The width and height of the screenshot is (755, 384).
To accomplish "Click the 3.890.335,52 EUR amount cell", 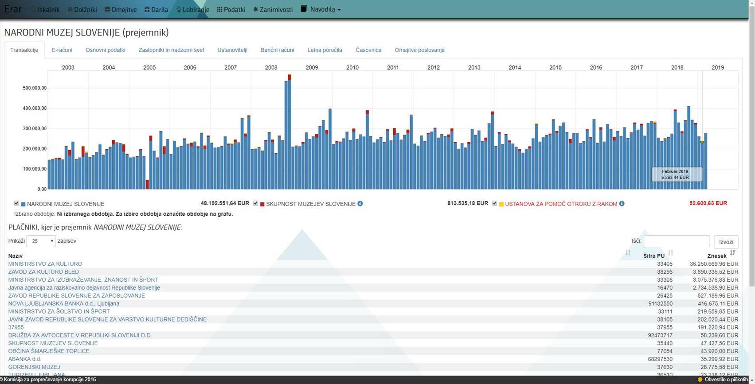I will click(716, 272).
